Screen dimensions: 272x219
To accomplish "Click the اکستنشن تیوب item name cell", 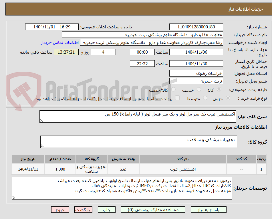I will point(183,169).
